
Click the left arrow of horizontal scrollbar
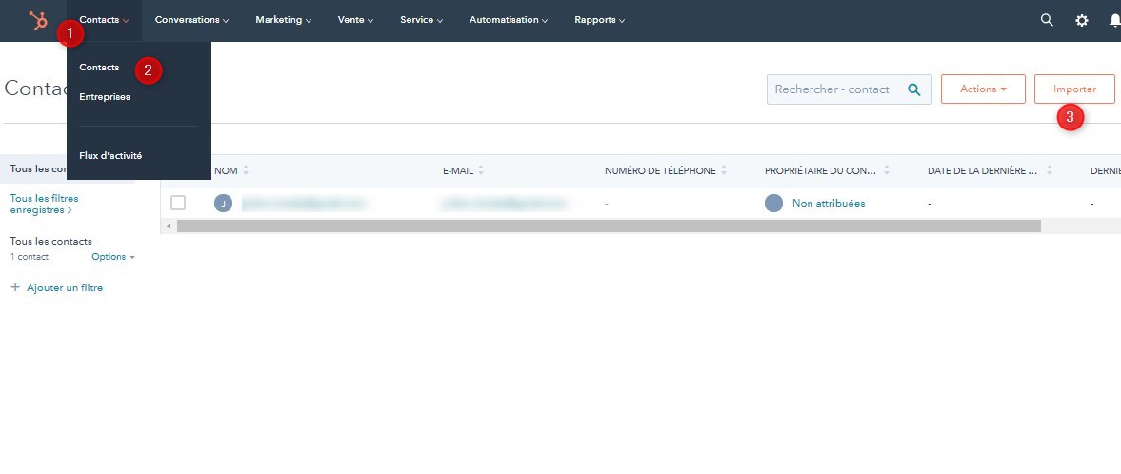click(169, 226)
